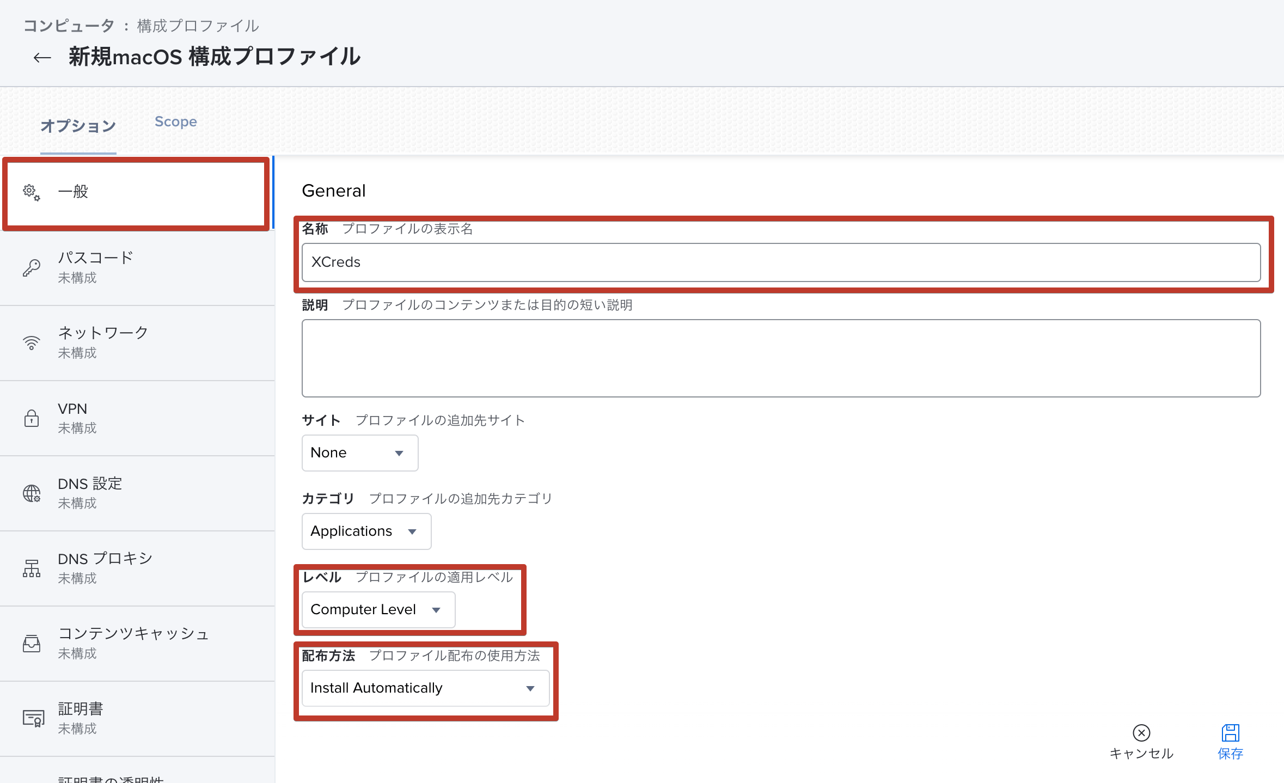
Task: Click the lock icon for VPN
Action: pyautogui.click(x=31, y=418)
